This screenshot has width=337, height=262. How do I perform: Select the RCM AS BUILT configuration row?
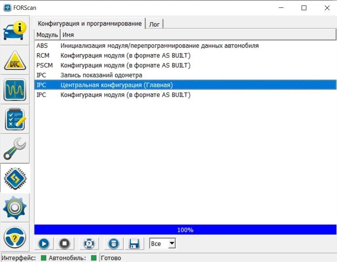click(185, 55)
